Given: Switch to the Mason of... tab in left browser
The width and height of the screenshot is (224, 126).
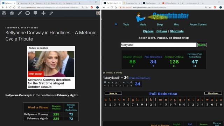Looking at the screenshot, I should coord(54,3).
